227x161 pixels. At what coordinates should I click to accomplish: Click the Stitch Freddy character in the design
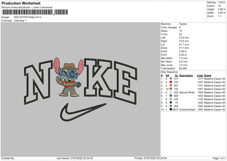coord(69,77)
